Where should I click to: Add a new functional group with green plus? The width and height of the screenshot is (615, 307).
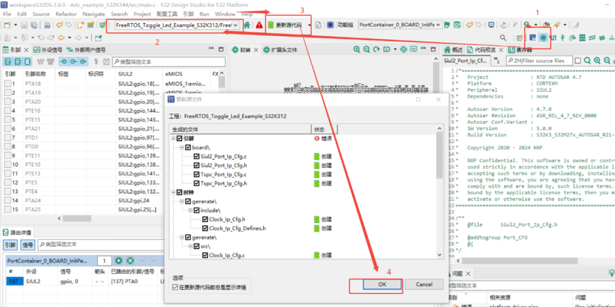tap(119, 261)
